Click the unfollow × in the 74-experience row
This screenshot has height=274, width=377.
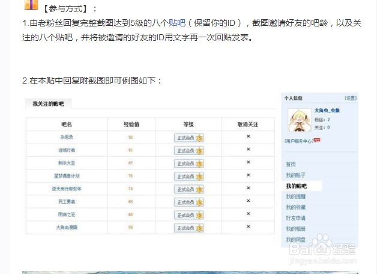pos(249,188)
